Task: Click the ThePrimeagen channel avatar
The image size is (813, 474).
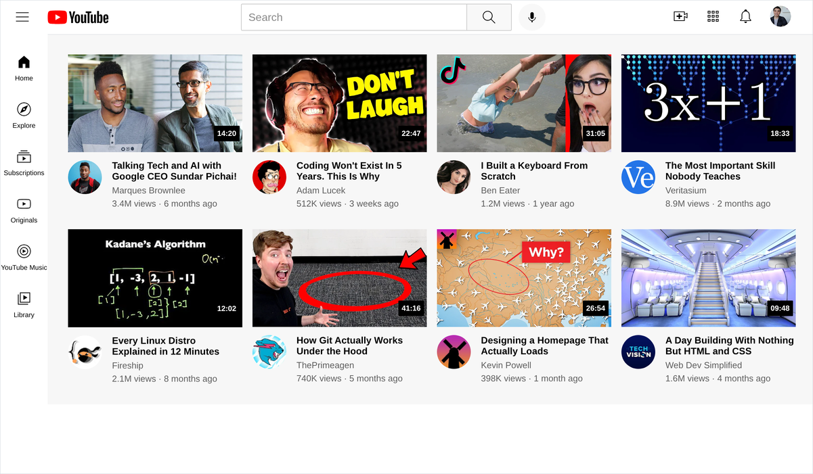Action: point(269,352)
